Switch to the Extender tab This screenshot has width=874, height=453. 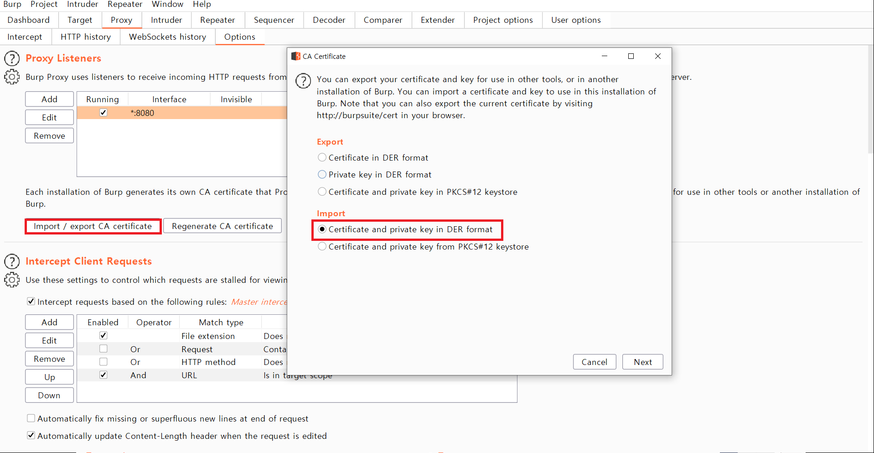[x=438, y=20]
